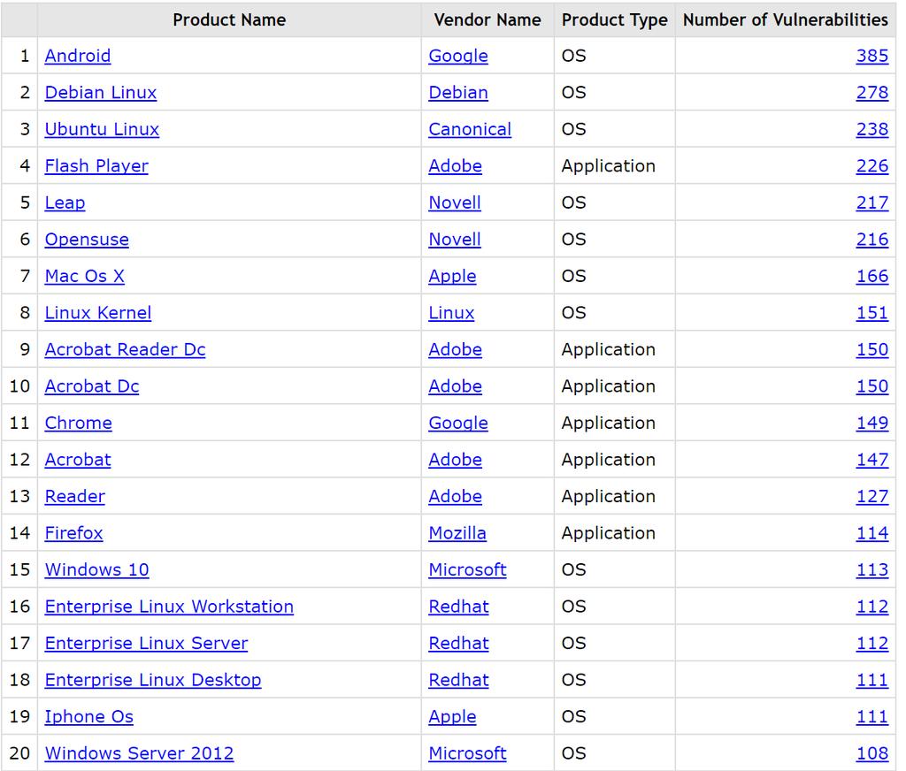The height and width of the screenshot is (771, 906).
Task: Open the Linux Kernel product link
Action: pos(98,313)
